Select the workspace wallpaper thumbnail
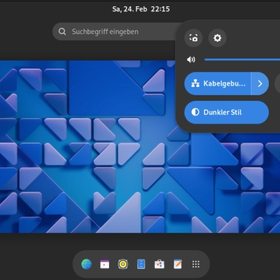The height and width of the screenshot is (280, 280). 140,147
